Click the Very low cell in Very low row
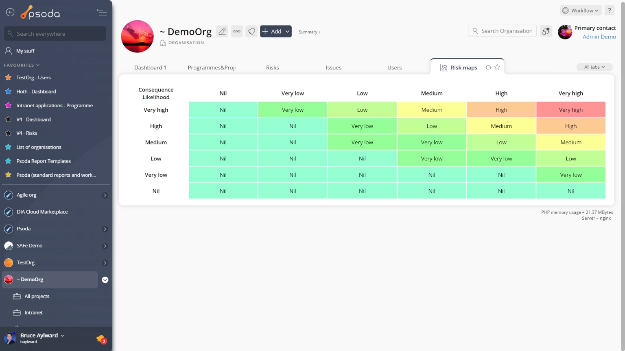This screenshot has width=625, height=351. [x=571, y=175]
